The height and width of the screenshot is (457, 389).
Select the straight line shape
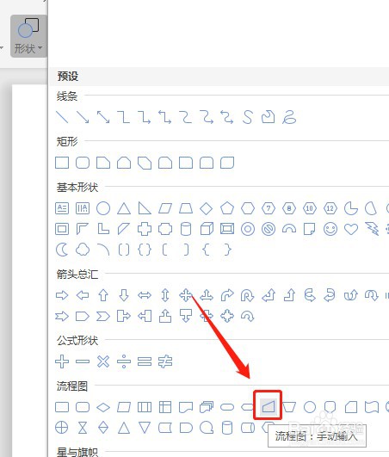coord(62,117)
